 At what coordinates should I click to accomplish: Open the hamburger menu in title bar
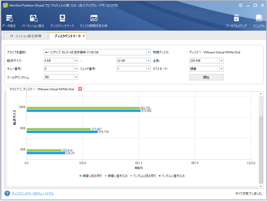pos(241,5)
